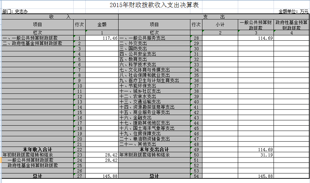Screen dimensions: 310x183
Task: Click 28.42 in row 23
Action: click(x=102, y=155)
